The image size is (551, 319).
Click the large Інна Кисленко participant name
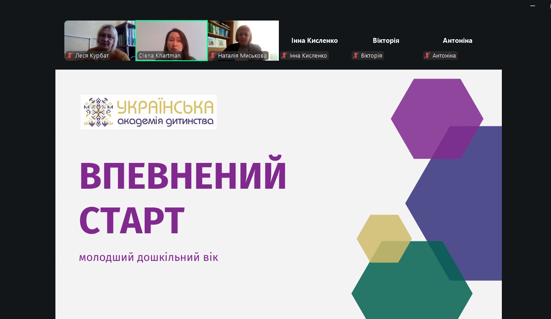coord(314,41)
